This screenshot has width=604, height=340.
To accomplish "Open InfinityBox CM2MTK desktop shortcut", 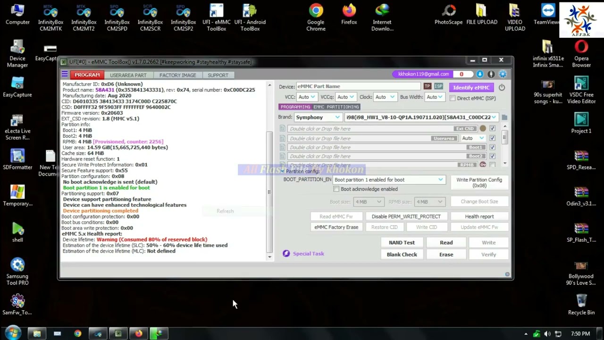I will click(x=50, y=18).
